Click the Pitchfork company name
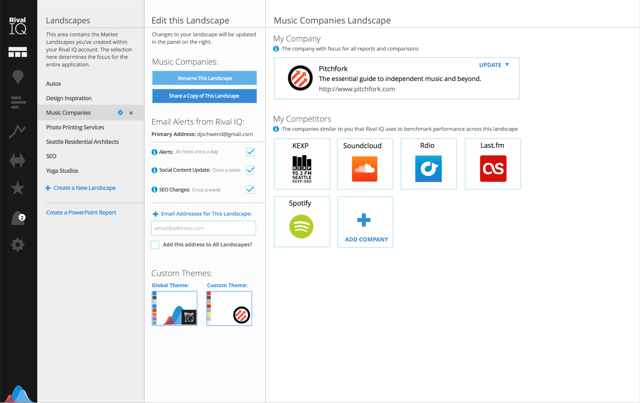Image resolution: width=640 pixels, height=403 pixels. point(333,69)
